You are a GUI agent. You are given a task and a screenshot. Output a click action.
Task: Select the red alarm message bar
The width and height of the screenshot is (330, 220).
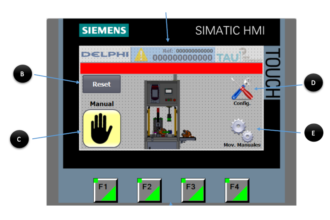pyautogui.click(x=171, y=69)
